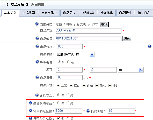Switch to the 商品类型 tab
Viewport: 153px width, 120px height.
tap(29, 13)
